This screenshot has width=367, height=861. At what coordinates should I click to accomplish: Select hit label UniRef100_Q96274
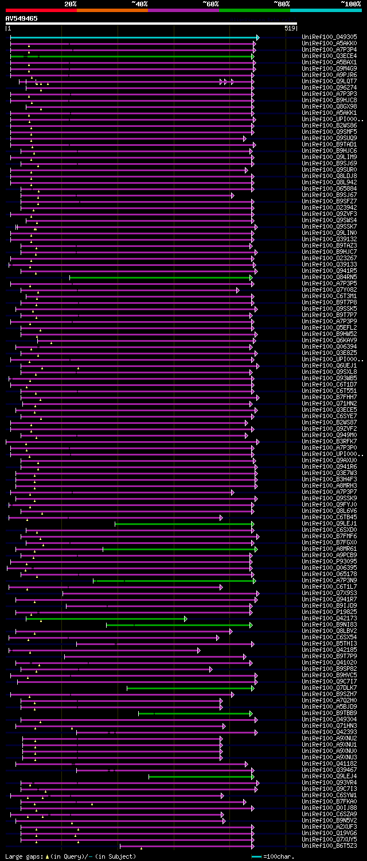tap(329, 88)
